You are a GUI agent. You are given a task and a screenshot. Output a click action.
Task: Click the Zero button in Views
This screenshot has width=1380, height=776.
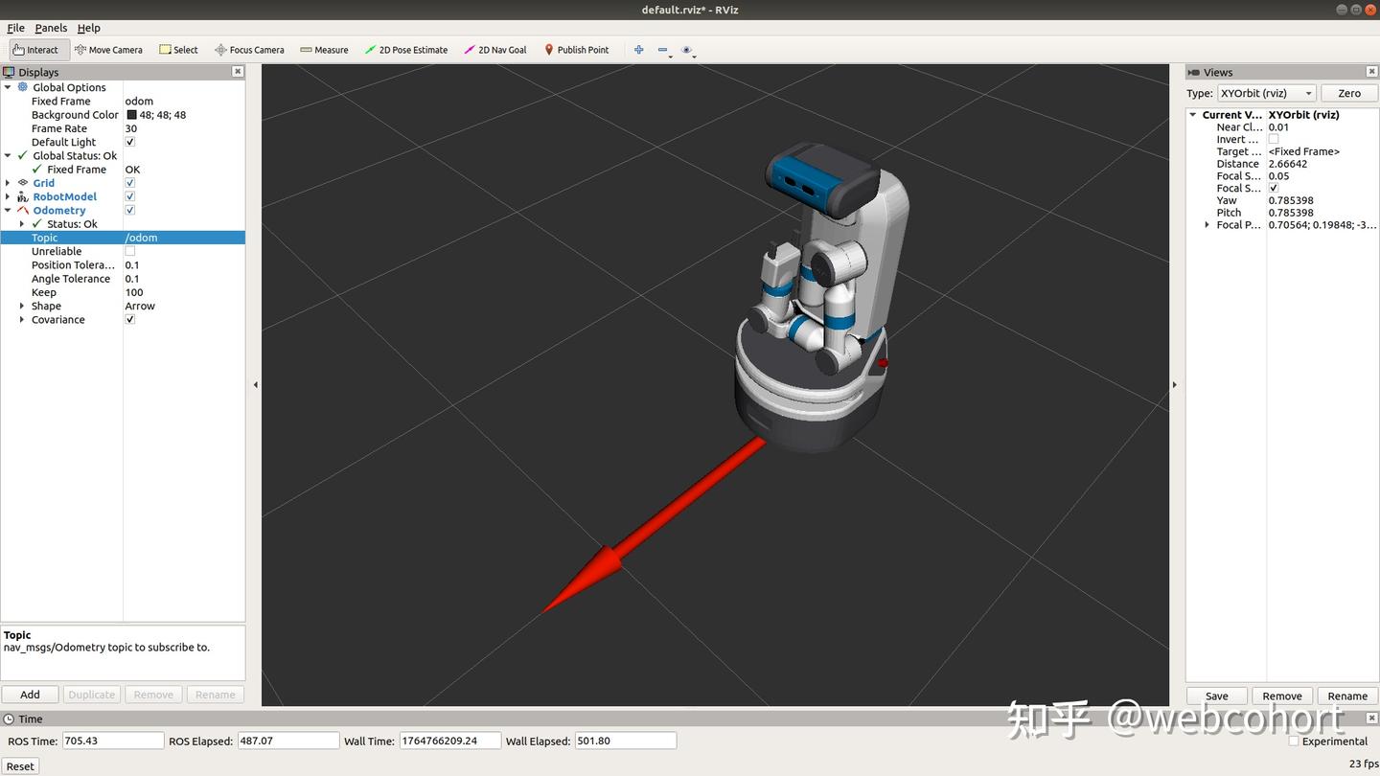coord(1349,93)
